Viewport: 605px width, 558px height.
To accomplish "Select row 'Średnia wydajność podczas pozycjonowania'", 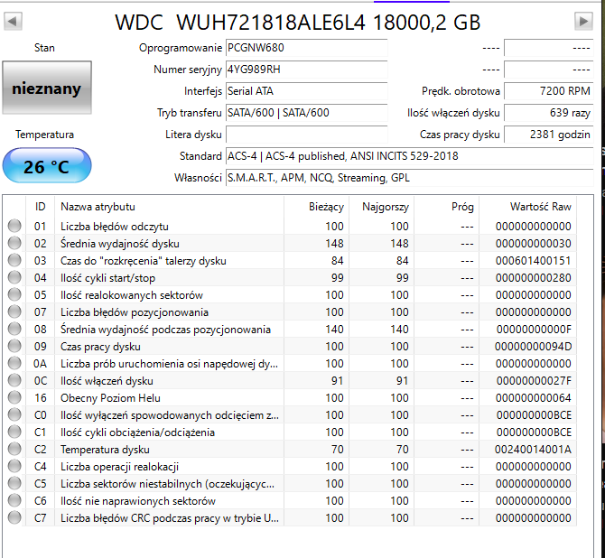I will point(292,330).
